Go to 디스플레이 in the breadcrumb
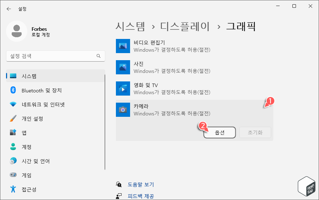 (x=185, y=27)
